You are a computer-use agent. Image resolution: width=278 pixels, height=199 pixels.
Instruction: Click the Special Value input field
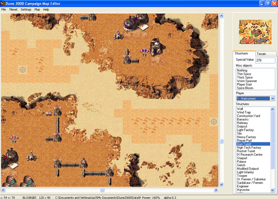265,60
